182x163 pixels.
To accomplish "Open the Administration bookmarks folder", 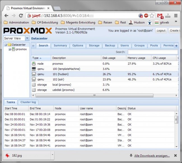I will [16, 22].
